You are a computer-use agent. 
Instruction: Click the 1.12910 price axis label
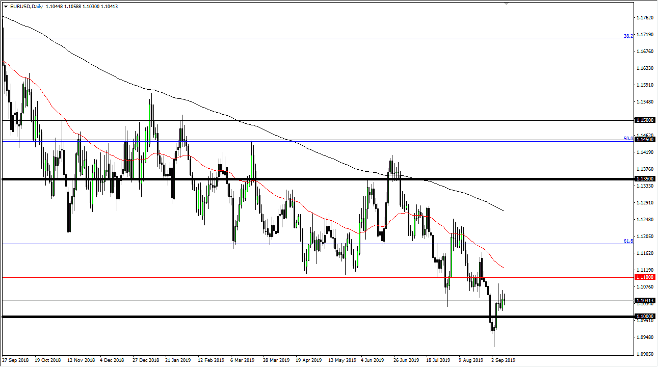coord(645,203)
